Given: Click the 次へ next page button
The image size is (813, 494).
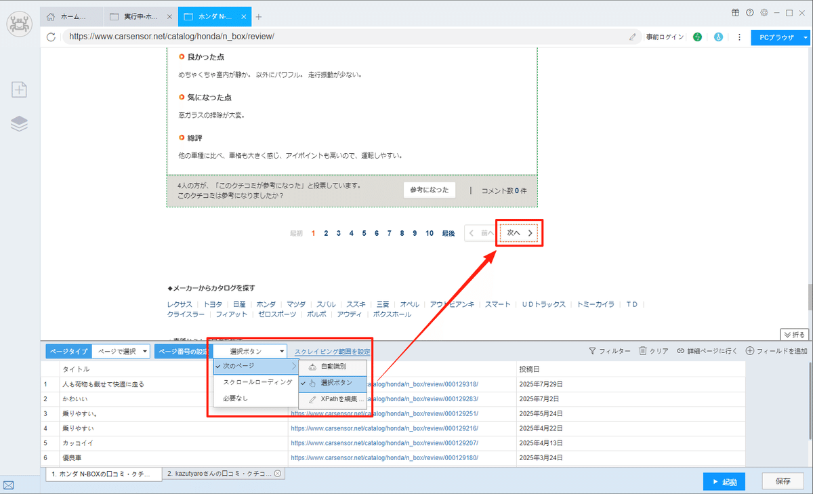Looking at the screenshot, I should click(520, 233).
